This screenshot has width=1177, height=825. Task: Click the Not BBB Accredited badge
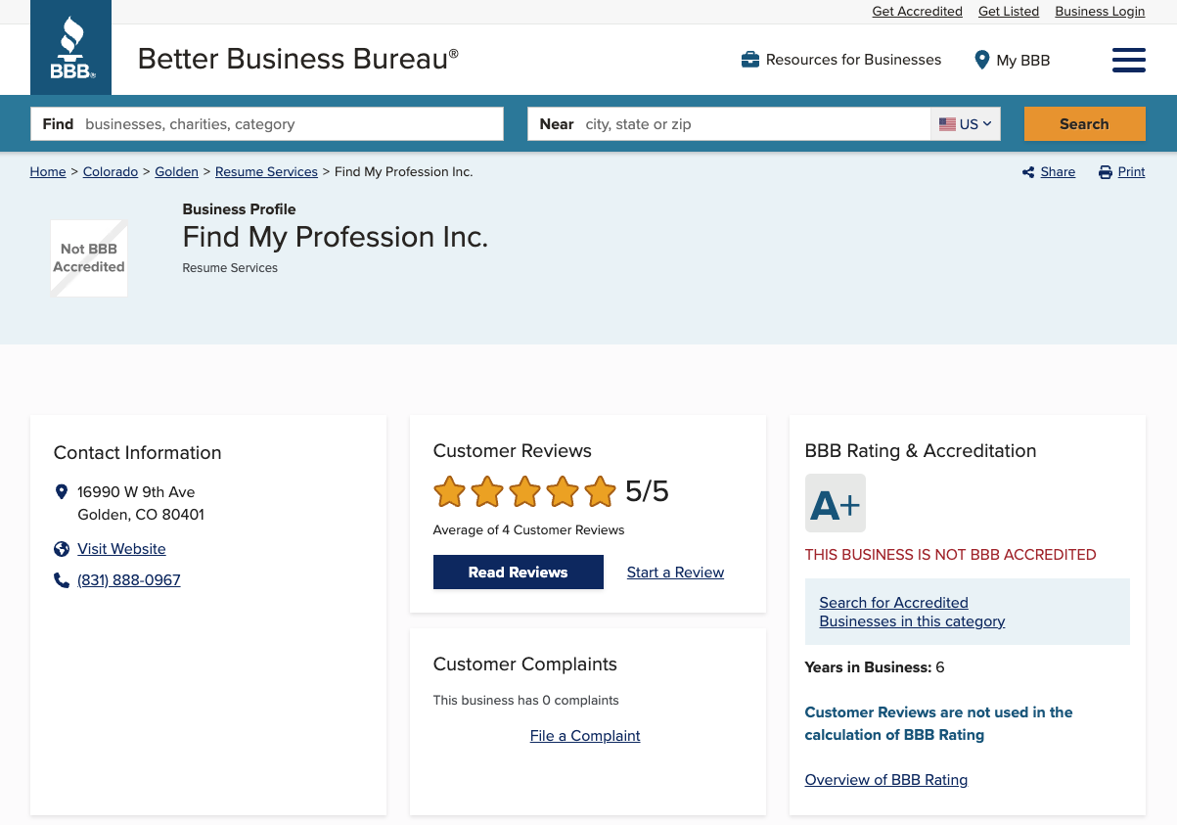pos(89,258)
